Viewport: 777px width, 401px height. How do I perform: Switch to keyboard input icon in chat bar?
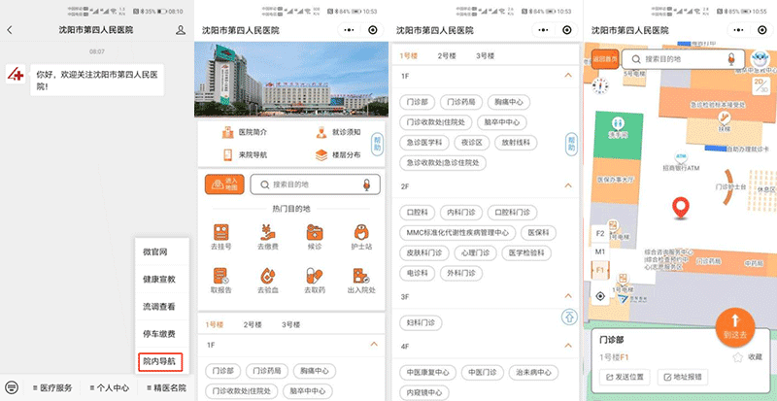pyautogui.click(x=13, y=387)
